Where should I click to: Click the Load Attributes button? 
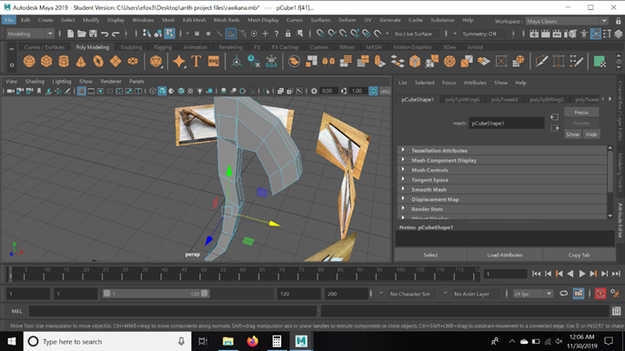pos(505,255)
